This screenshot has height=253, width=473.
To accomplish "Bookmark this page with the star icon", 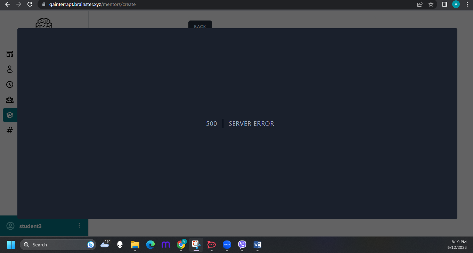I will click(x=431, y=4).
